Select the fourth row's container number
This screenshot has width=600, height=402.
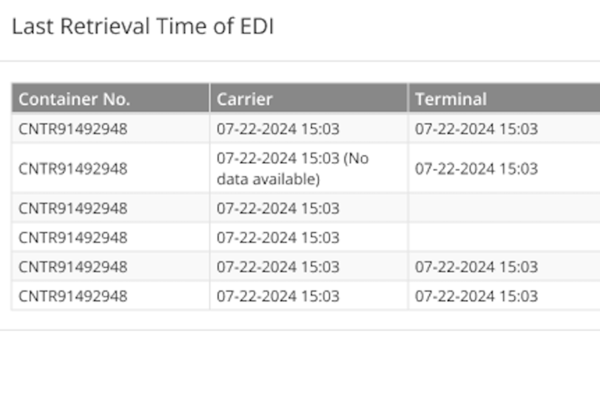(x=73, y=237)
